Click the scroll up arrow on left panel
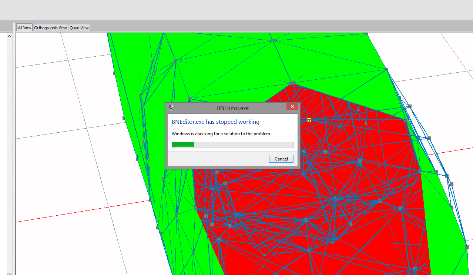 click(10, 36)
